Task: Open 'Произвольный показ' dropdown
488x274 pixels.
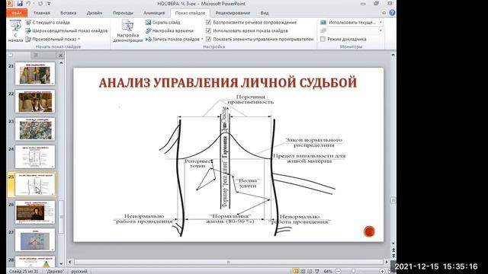Action: (53, 39)
